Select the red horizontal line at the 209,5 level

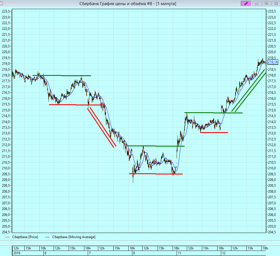[x=156, y=174]
